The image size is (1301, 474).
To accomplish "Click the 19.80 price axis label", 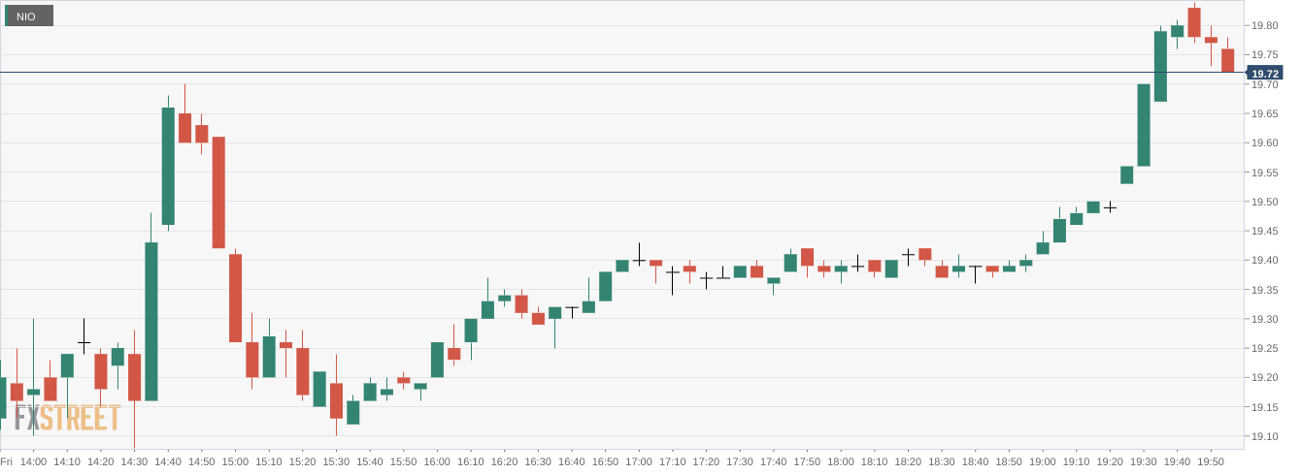I will [x=1263, y=26].
